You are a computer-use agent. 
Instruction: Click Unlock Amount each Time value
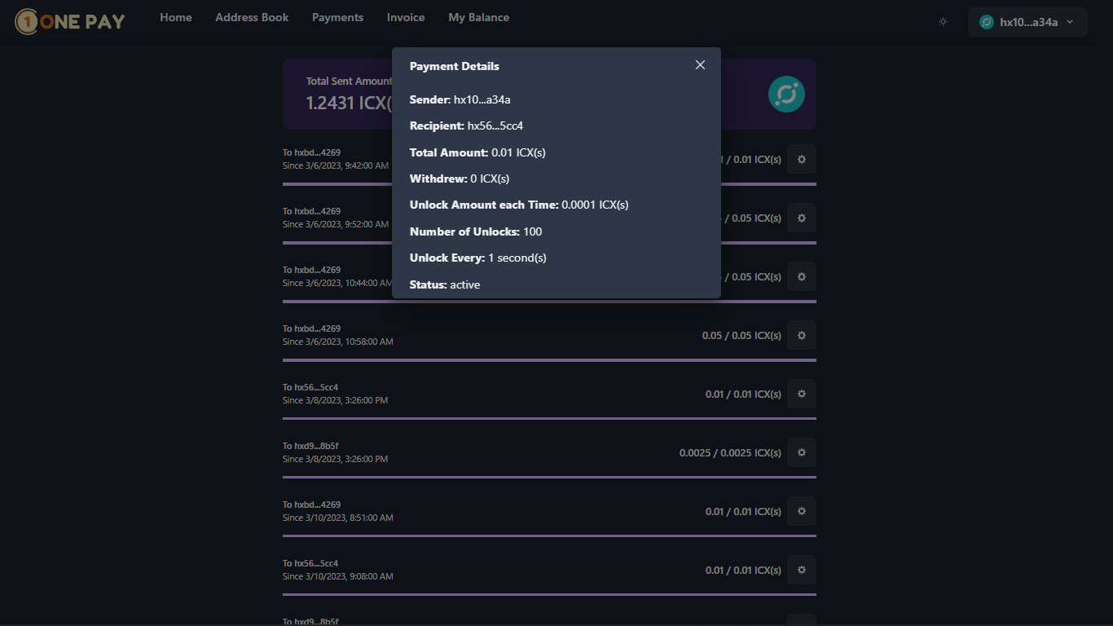pyautogui.click(x=596, y=205)
